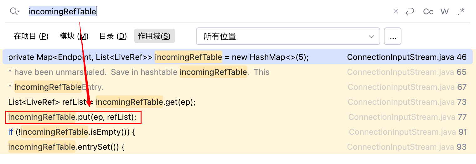Switch to 在项目 (P) scope tab
476x164 pixels.
[31, 36]
